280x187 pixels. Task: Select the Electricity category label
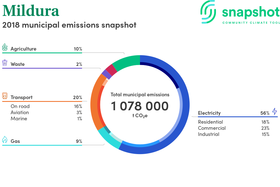tap(209, 113)
